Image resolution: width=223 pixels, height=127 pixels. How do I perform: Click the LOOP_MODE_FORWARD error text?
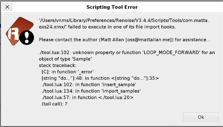click(171, 52)
